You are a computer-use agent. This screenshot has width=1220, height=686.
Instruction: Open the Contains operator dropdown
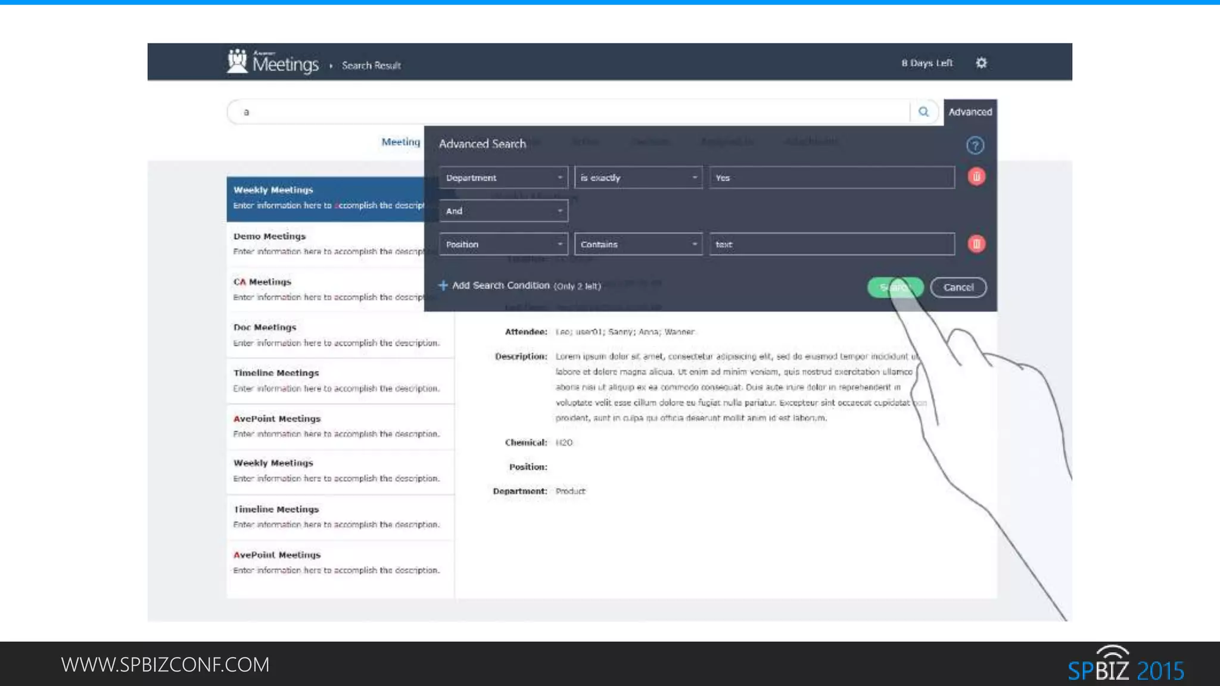(638, 244)
